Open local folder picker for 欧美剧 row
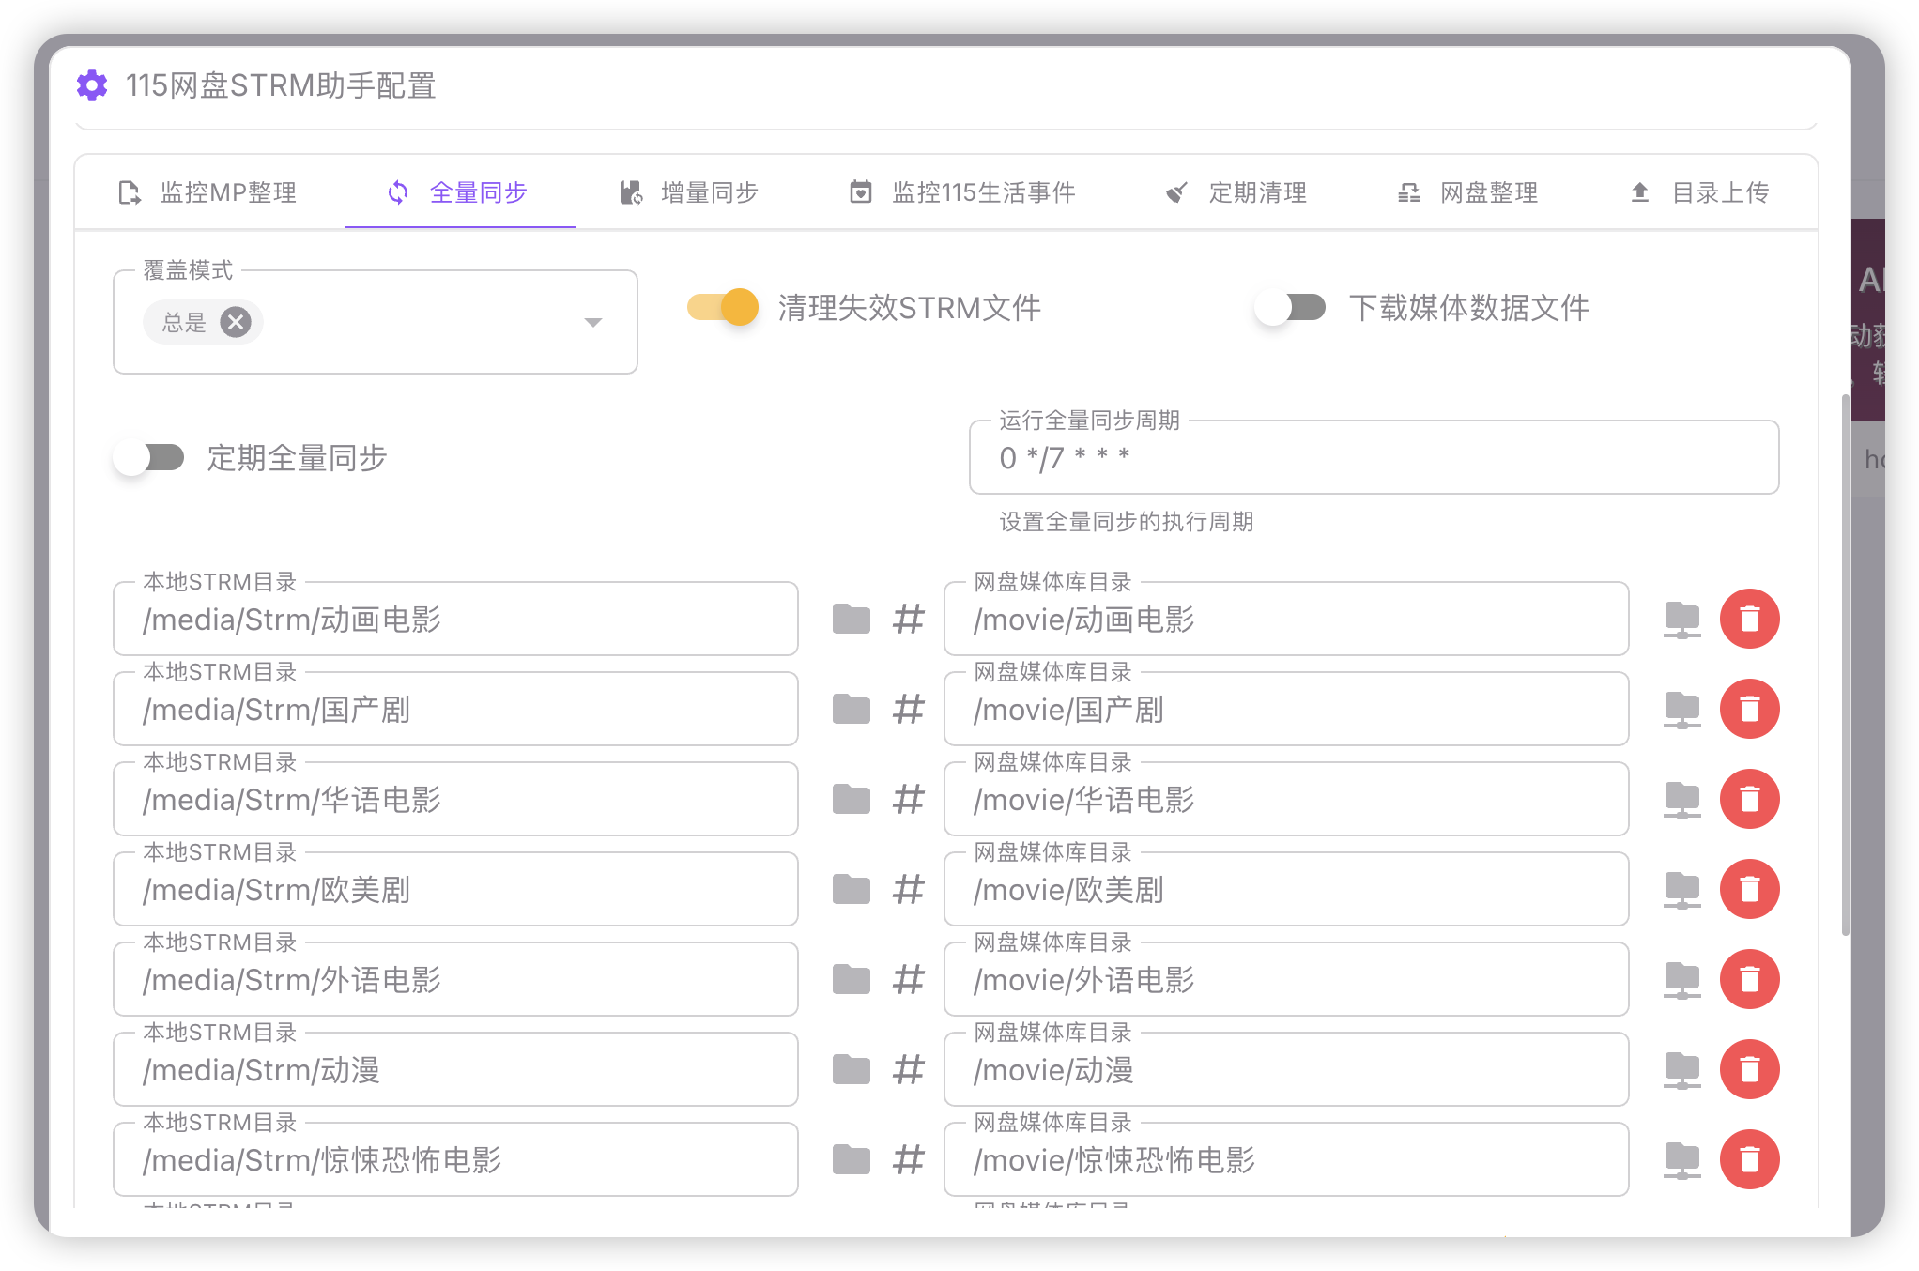This screenshot has width=1919, height=1271. 851,889
